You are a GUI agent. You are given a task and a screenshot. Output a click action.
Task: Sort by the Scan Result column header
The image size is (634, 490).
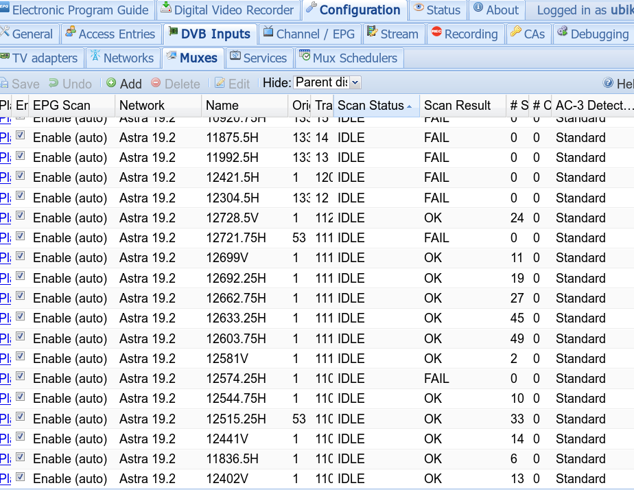click(462, 106)
